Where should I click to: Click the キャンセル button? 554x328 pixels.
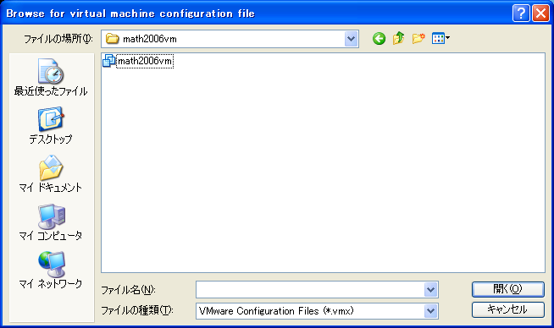coord(508,309)
